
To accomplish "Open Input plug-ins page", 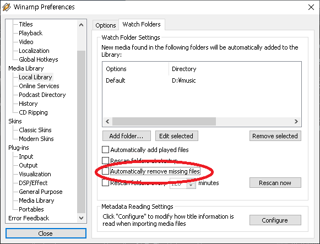I will pos(26,156).
